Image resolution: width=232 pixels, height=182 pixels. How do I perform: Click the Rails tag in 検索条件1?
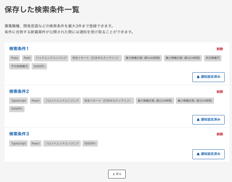pos(27,58)
